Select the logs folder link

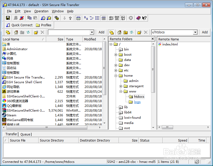137,102
